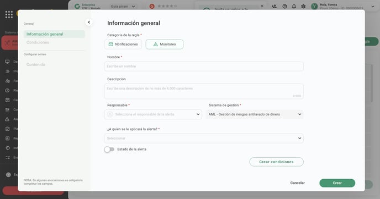Image resolution: width=380 pixels, height=199 pixels.
Task: Toggle the Estado de la alerta switch
Action: pos(109,150)
